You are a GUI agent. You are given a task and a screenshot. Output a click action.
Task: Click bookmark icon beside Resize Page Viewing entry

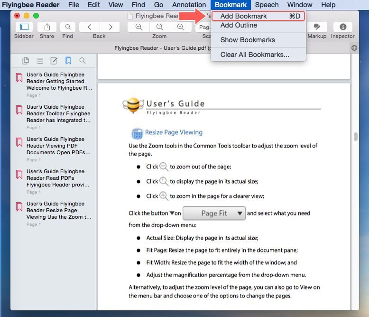(x=19, y=206)
